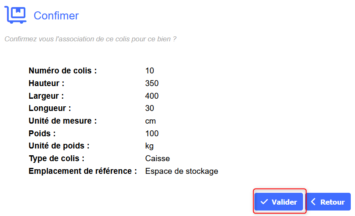
Task: Click the Confimer page heading
Action: [56, 16]
